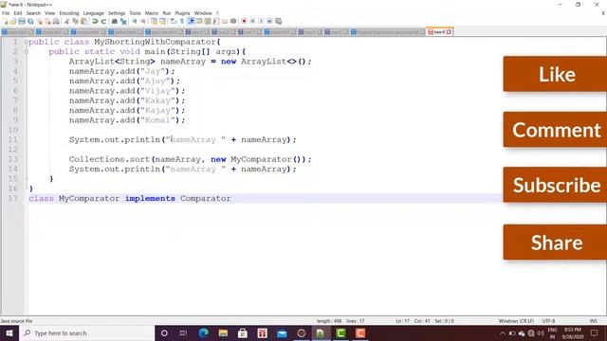Toggle word wrap toolbar icon

pos(174,21)
